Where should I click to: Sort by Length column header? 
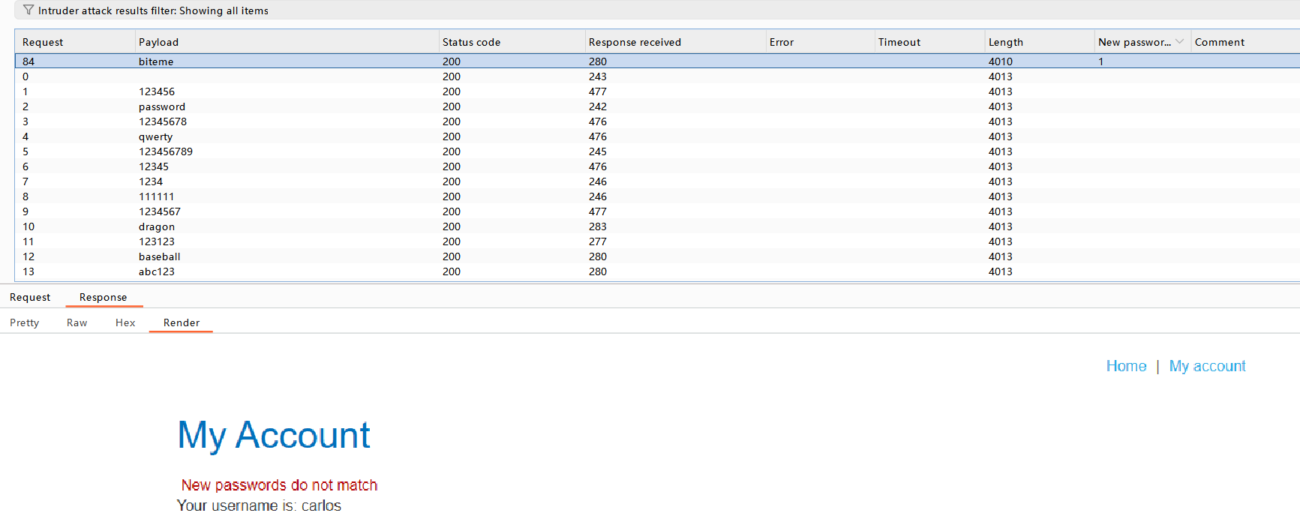click(x=1005, y=42)
